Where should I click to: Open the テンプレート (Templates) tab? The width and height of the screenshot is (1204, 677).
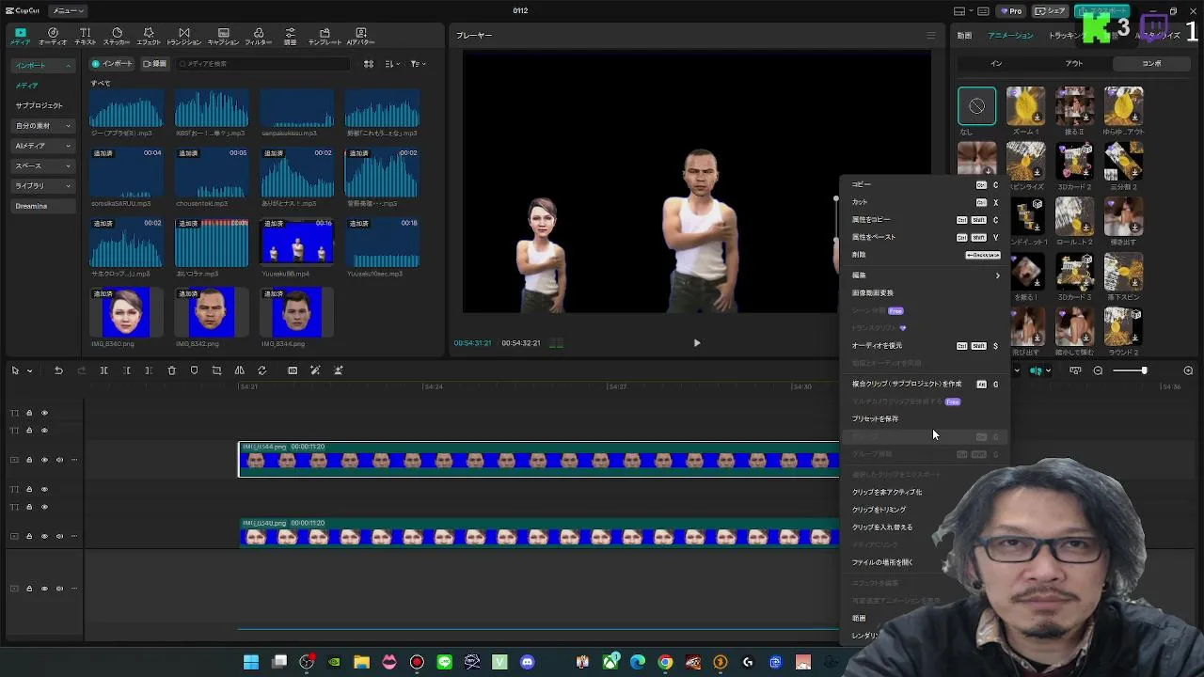point(325,37)
